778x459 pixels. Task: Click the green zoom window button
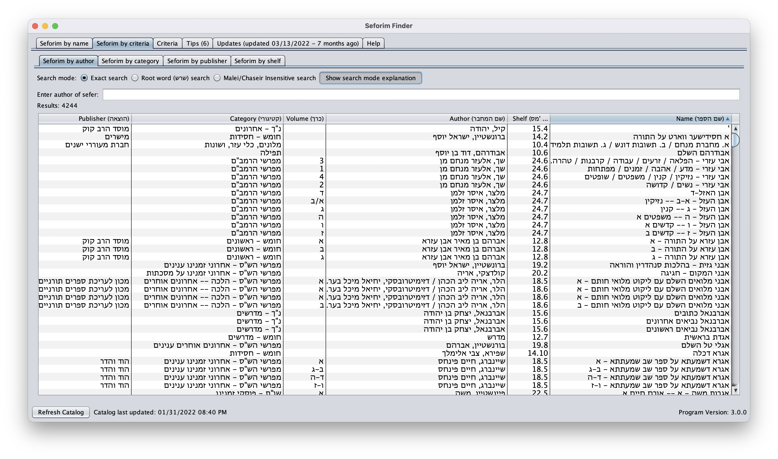pyautogui.click(x=55, y=26)
